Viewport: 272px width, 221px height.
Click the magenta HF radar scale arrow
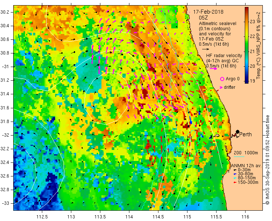(213, 69)
